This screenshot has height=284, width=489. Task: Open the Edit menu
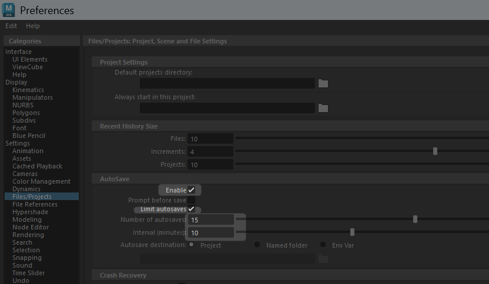pyautogui.click(x=11, y=26)
